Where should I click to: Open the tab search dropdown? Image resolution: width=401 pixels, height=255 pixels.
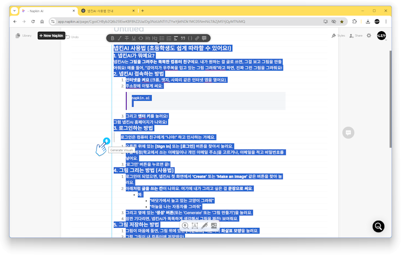(14, 11)
